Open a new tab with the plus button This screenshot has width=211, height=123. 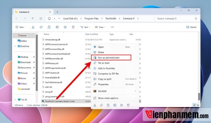pyautogui.click(x=57, y=12)
